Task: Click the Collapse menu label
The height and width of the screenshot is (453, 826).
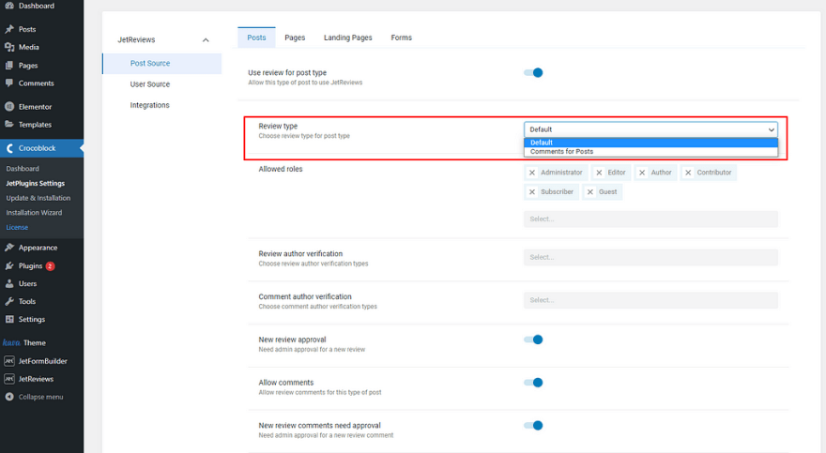Action: tap(40, 397)
